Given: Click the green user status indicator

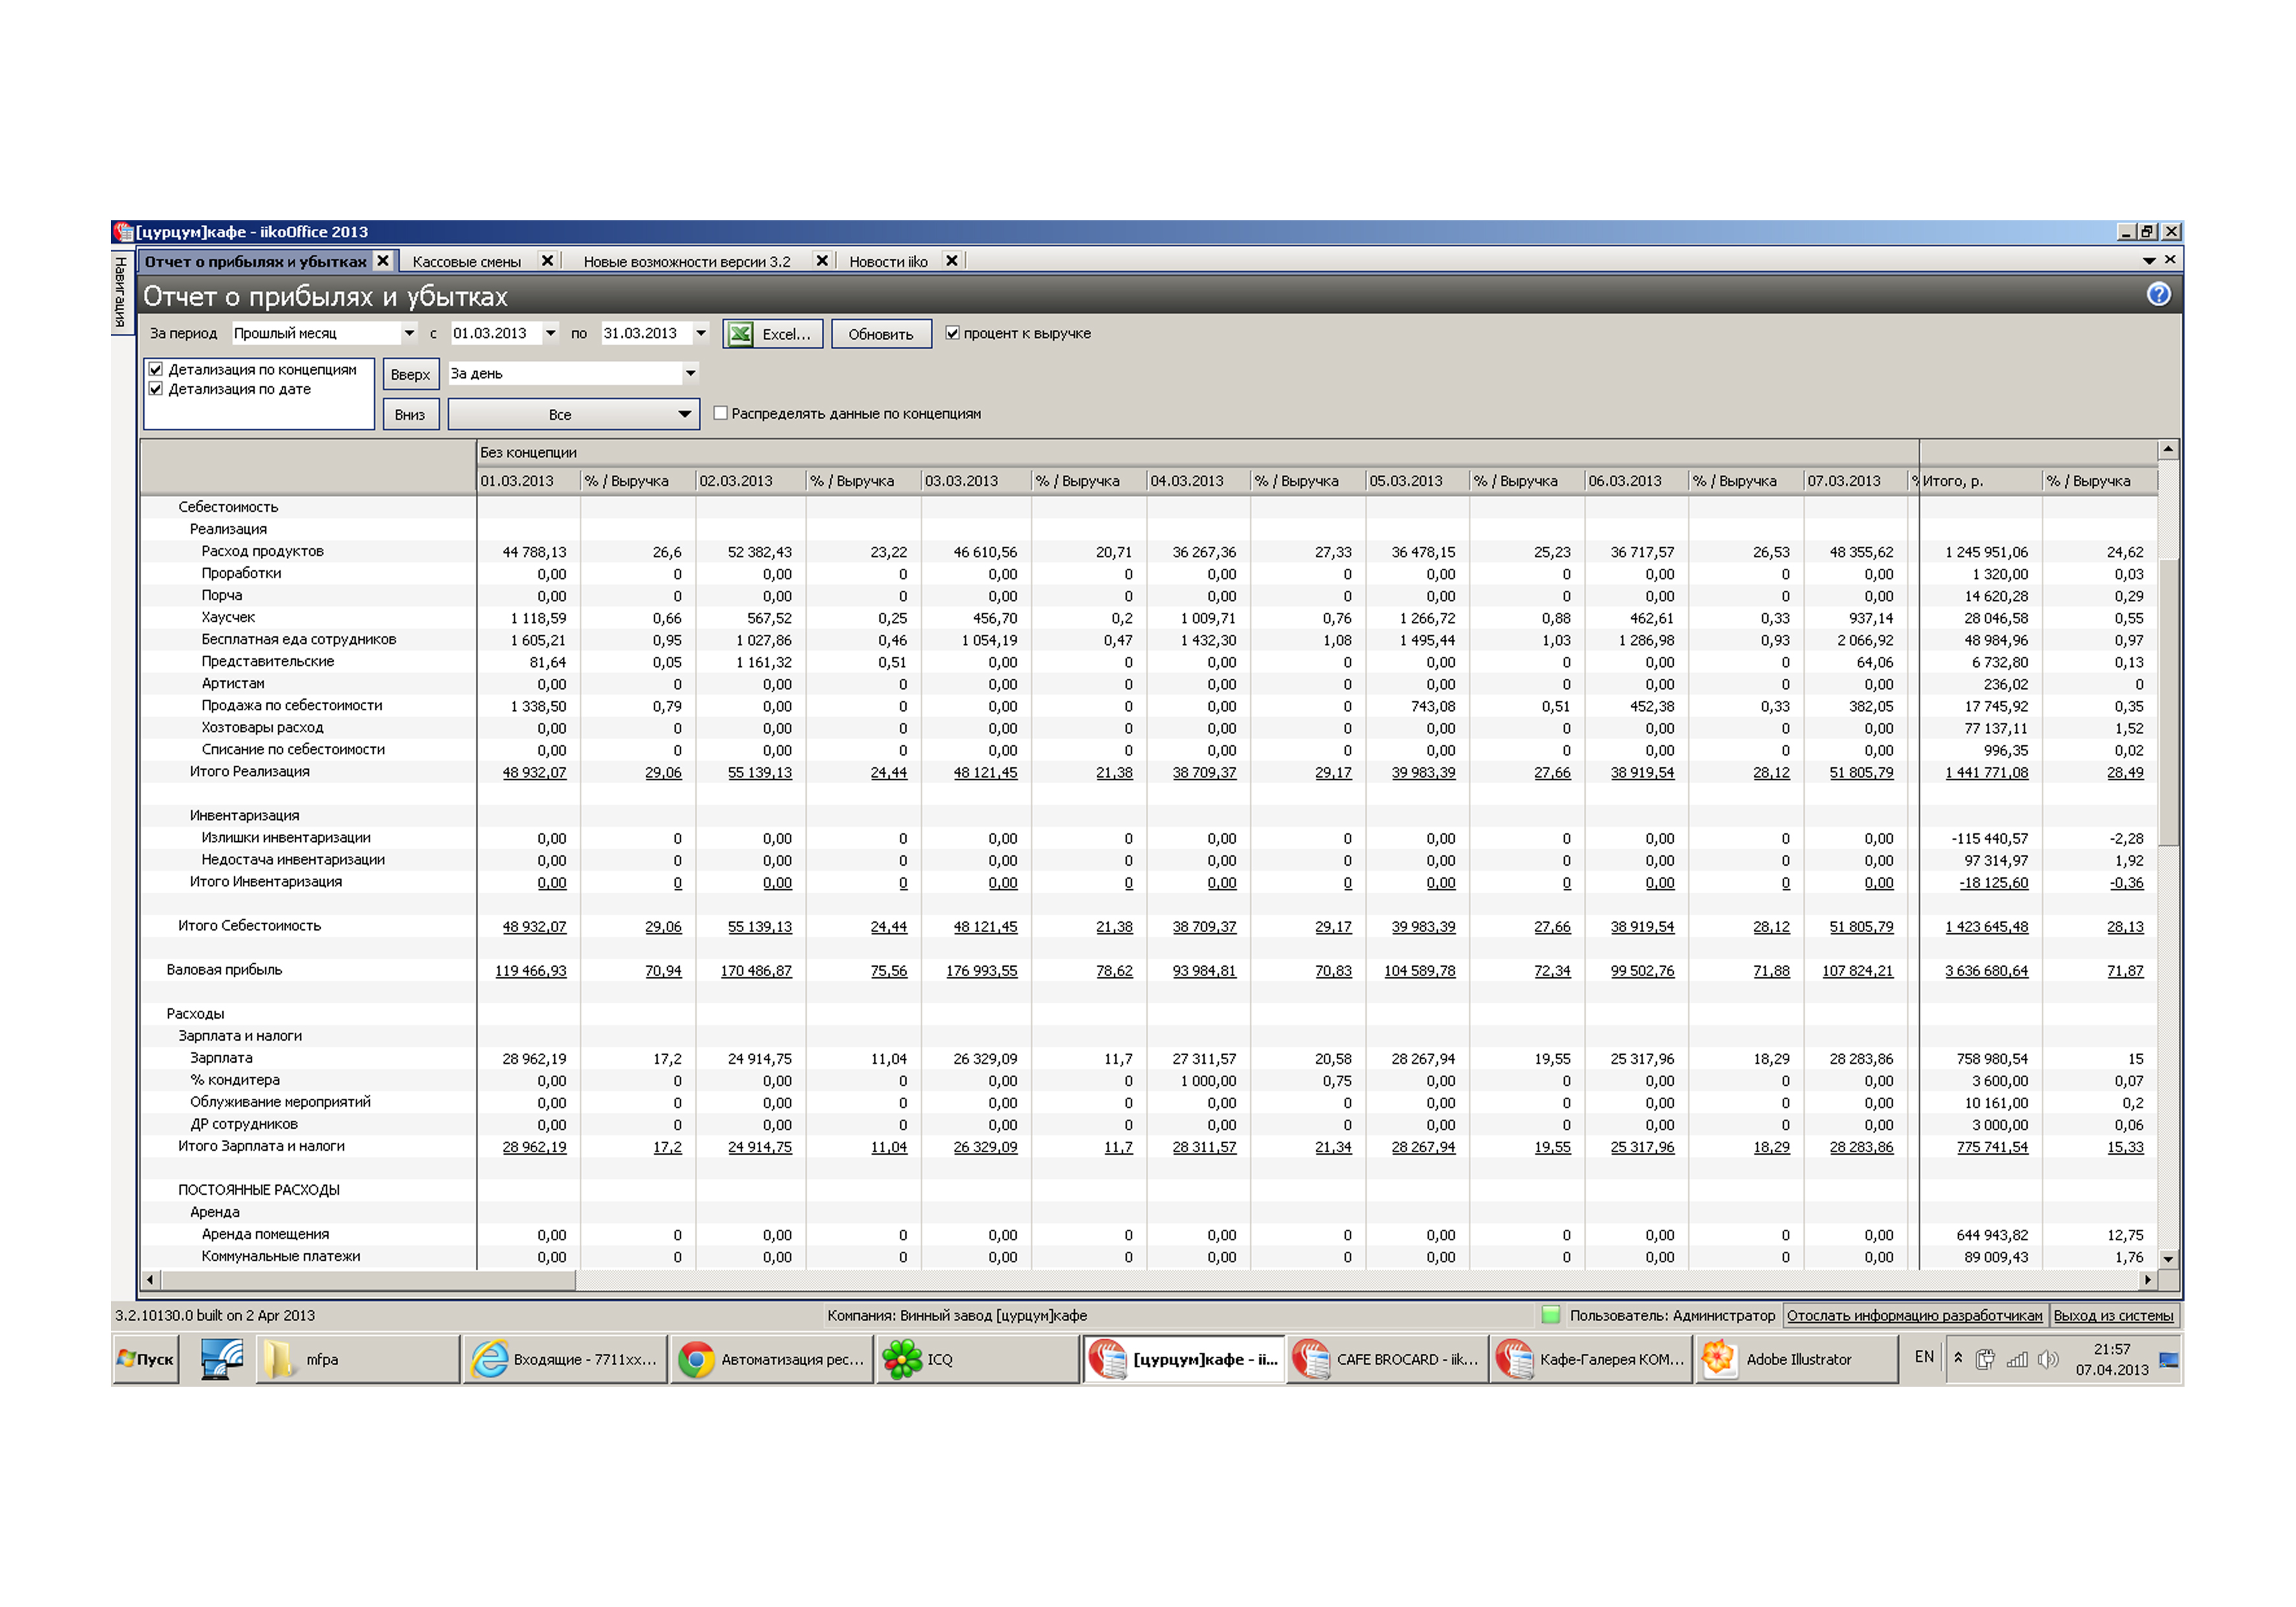Looking at the screenshot, I should coord(1551,1316).
